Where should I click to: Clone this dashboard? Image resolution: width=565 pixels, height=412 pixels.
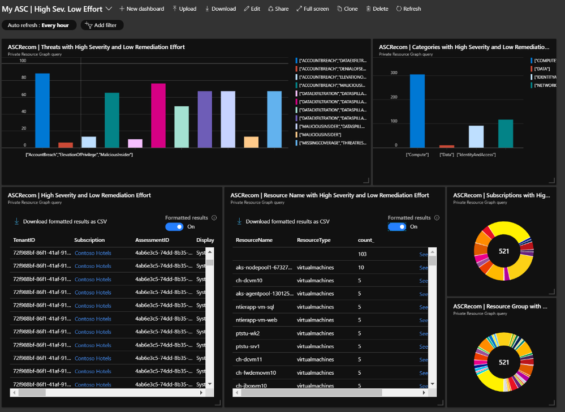click(347, 8)
